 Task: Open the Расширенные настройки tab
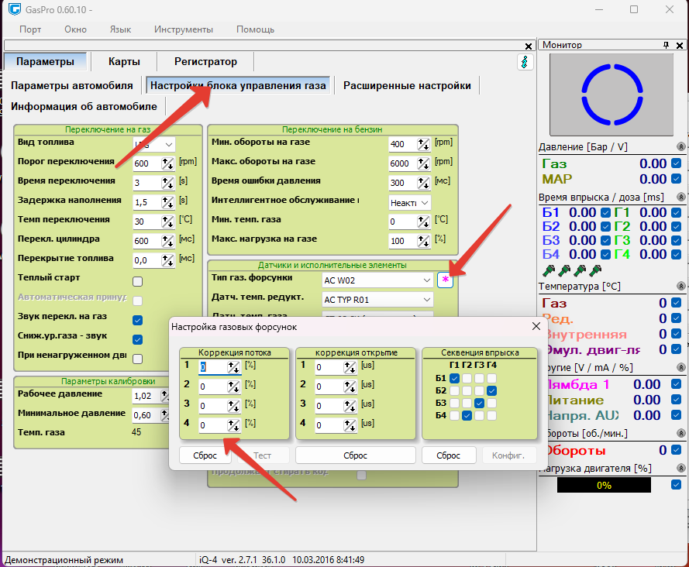[407, 85]
